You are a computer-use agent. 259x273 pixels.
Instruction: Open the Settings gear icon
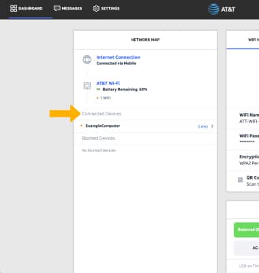click(x=96, y=8)
